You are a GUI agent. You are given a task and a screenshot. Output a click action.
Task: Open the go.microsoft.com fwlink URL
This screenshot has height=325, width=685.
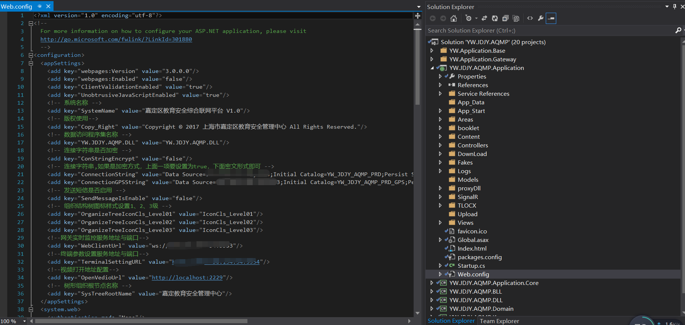click(x=116, y=39)
